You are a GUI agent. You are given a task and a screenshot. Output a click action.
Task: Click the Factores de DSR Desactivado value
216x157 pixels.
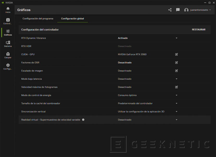coord(125,62)
